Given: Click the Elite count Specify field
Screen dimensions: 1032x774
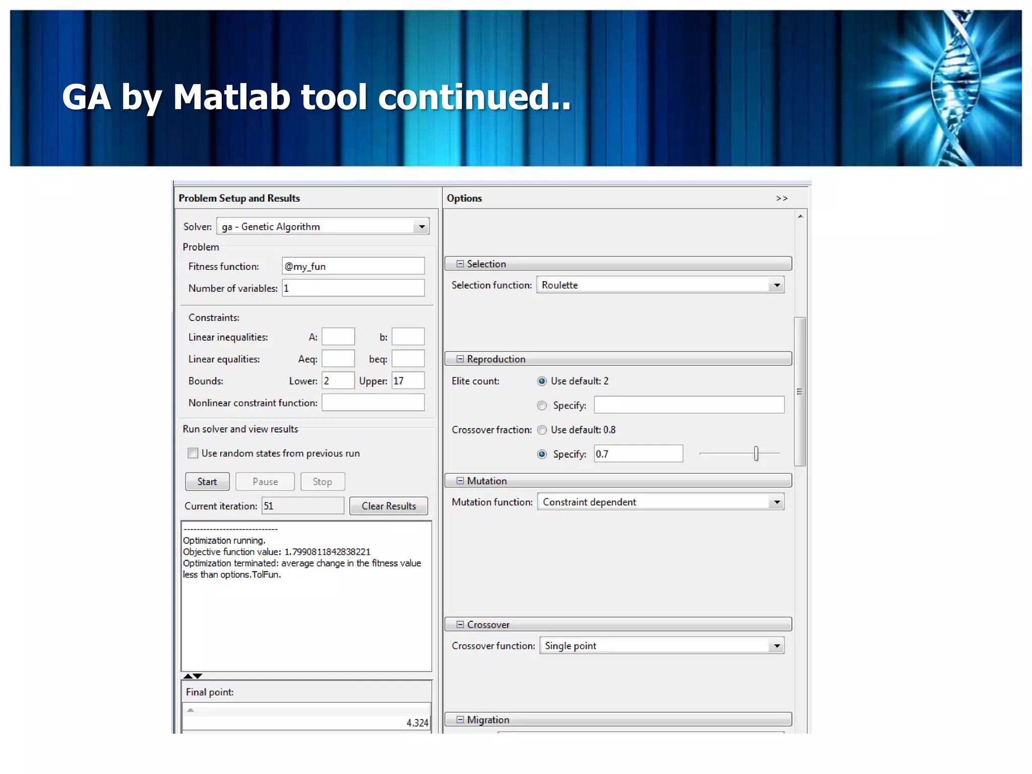Looking at the screenshot, I should 689,405.
